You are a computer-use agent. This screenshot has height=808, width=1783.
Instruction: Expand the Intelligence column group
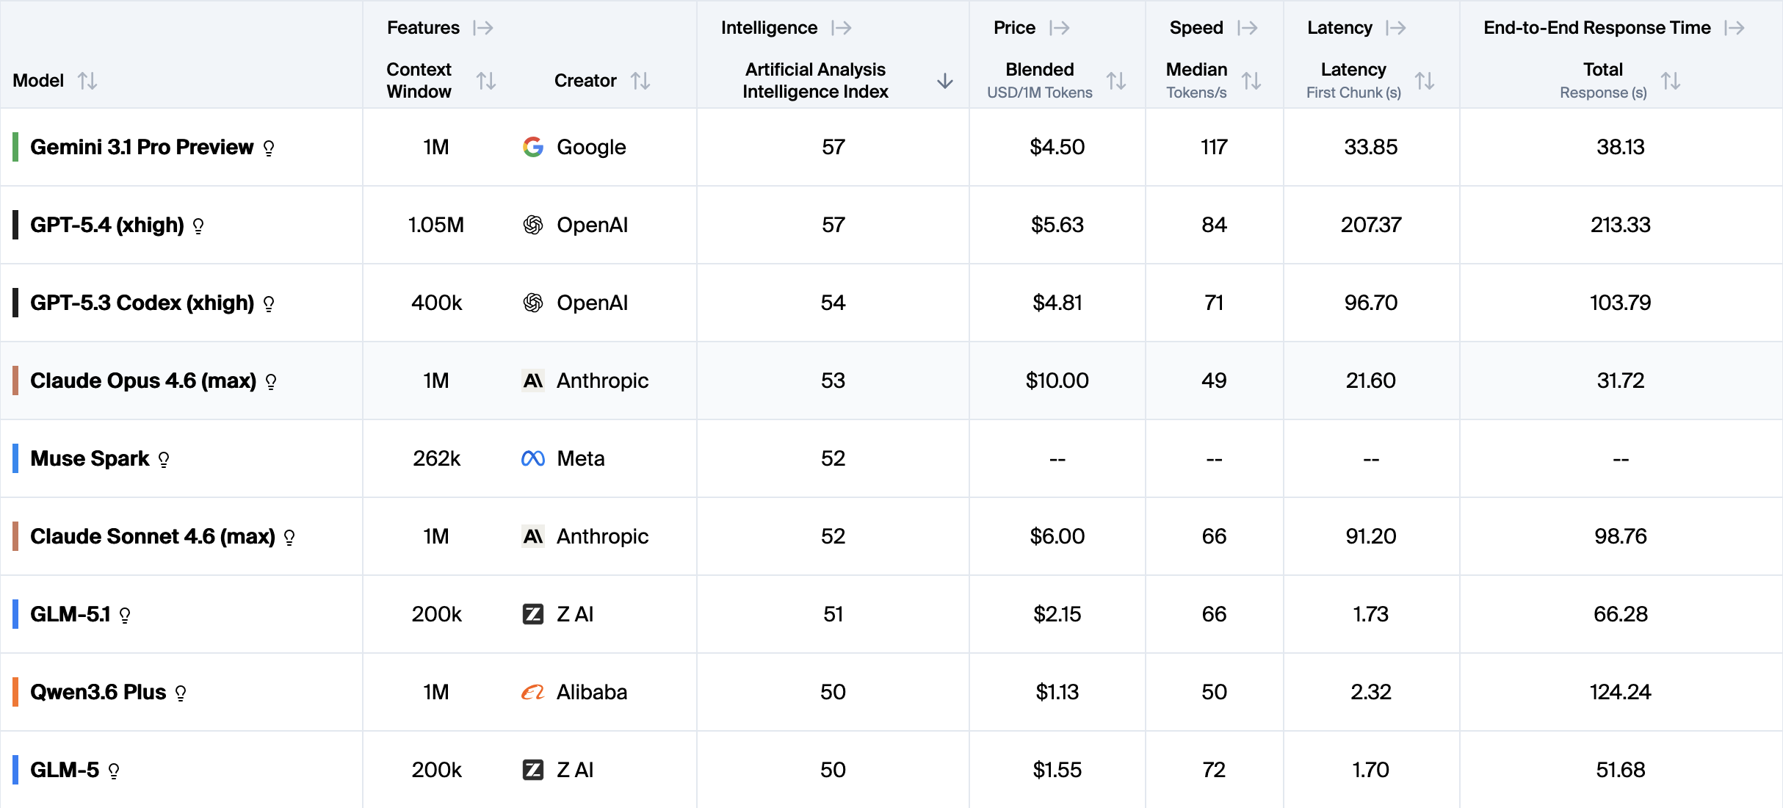click(x=841, y=28)
